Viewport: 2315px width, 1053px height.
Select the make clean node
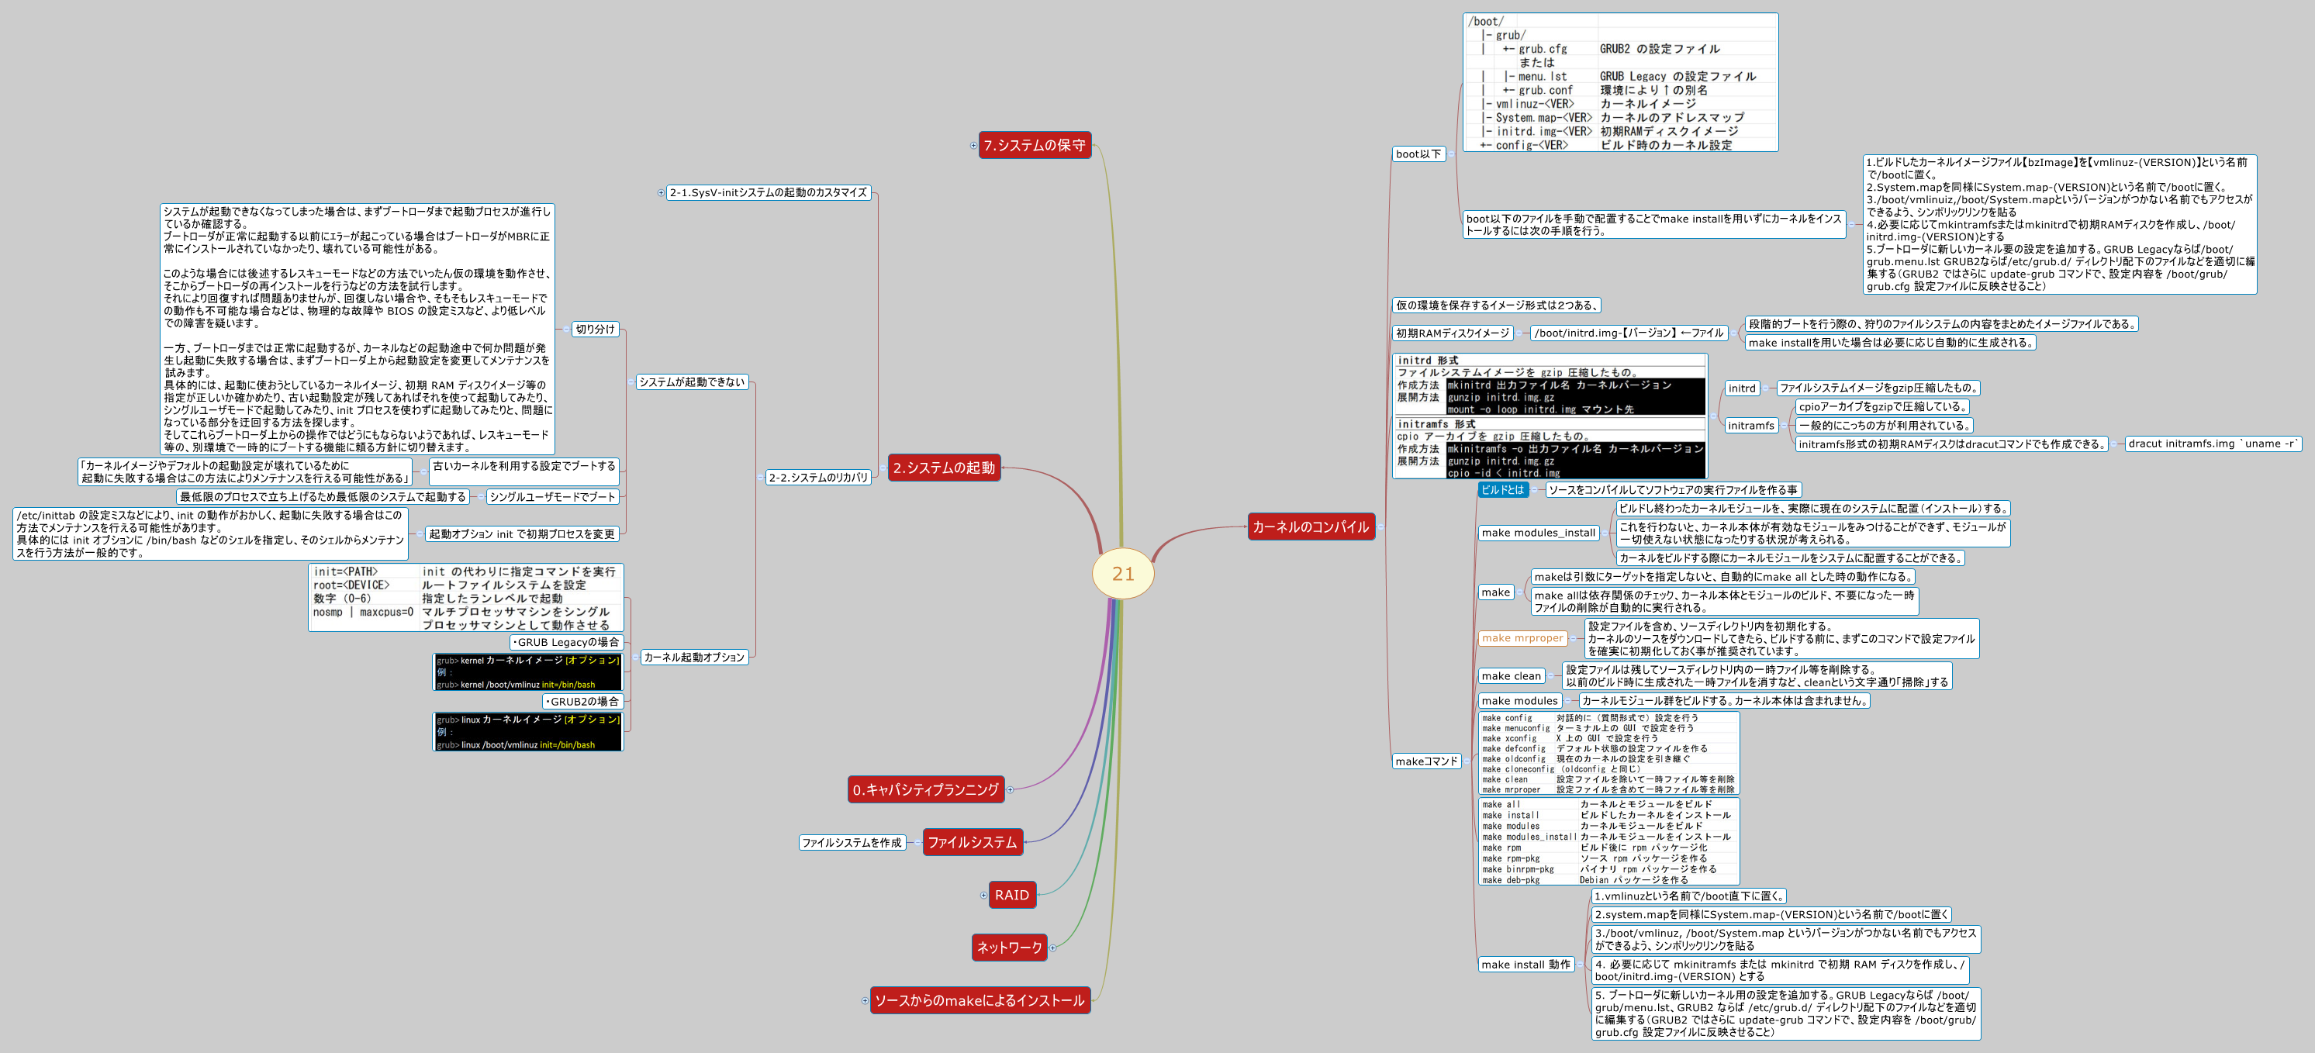pyautogui.click(x=1512, y=677)
